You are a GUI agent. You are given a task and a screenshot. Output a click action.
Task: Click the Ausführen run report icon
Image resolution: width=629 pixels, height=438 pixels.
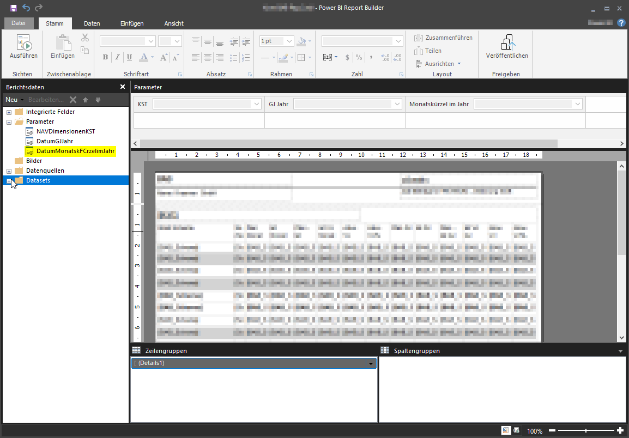[x=23, y=43]
